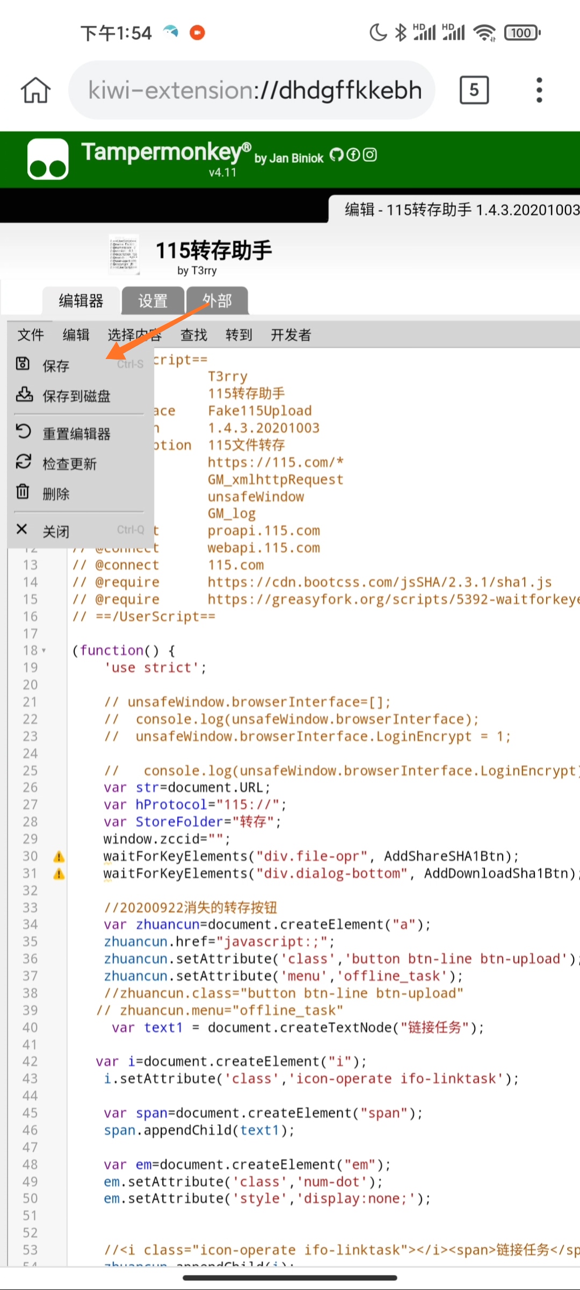Open Tampermonkey Instagram icon link
The width and height of the screenshot is (580, 1290).
click(x=370, y=155)
